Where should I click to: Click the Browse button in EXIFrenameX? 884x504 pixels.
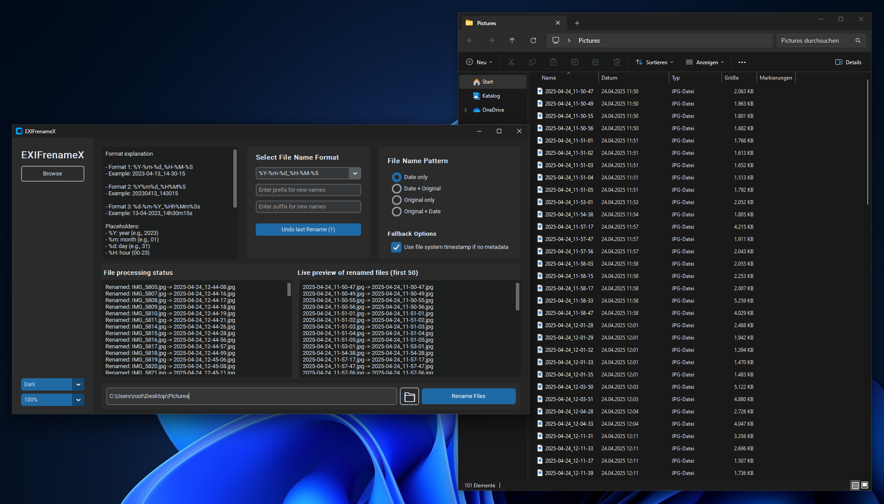point(53,174)
